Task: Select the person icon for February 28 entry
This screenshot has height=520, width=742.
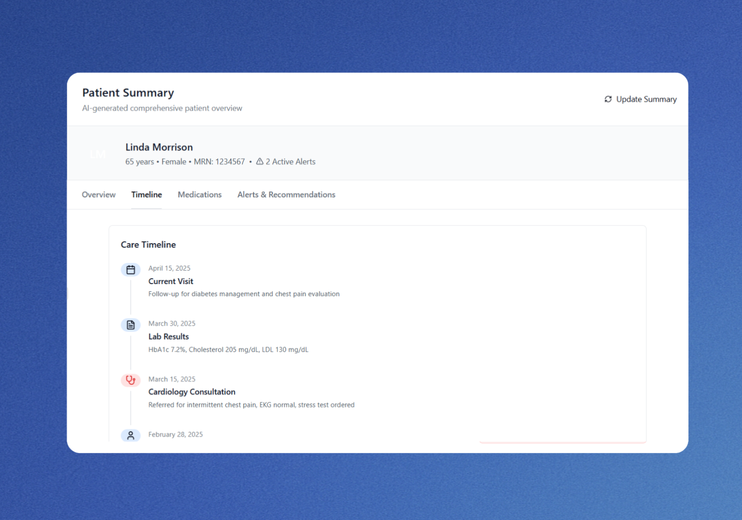Action: tap(130, 436)
